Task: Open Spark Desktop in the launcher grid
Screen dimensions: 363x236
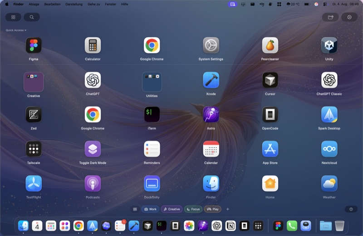Action: (x=329, y=114)
